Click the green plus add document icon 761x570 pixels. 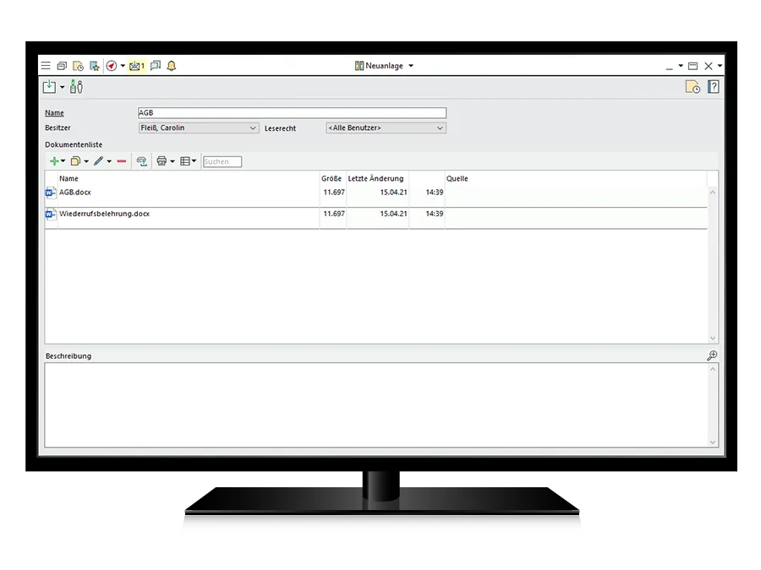(54, 161)
